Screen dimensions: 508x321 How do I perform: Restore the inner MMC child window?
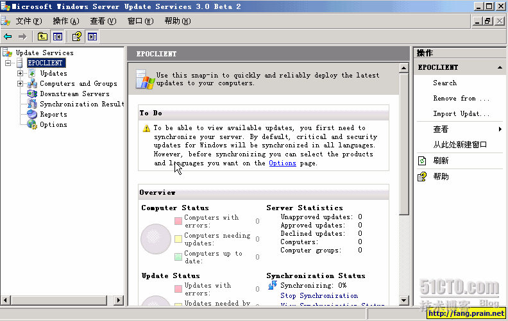coord(487,21)
